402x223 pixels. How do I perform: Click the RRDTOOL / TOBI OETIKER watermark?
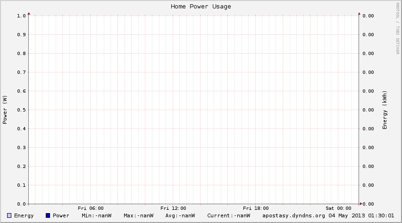(x=397, y=28)
